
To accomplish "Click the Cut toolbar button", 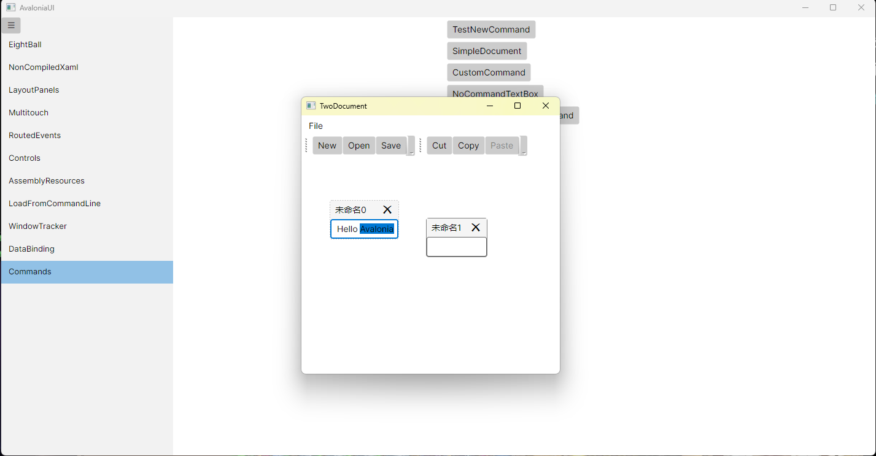I will [x=440, y=145].
